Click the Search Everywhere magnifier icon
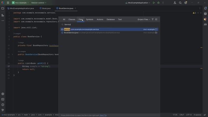Viewport: 208px width, 117px height. pos(180,3)
